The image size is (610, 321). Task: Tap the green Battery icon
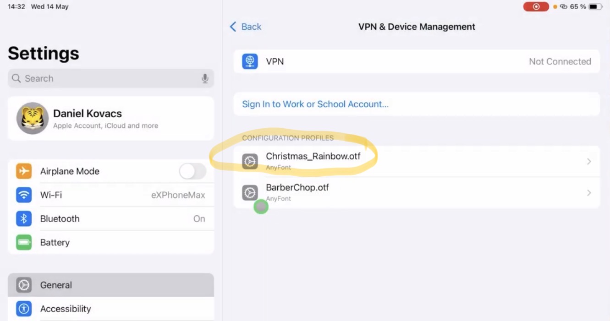[x=24, y=243]
